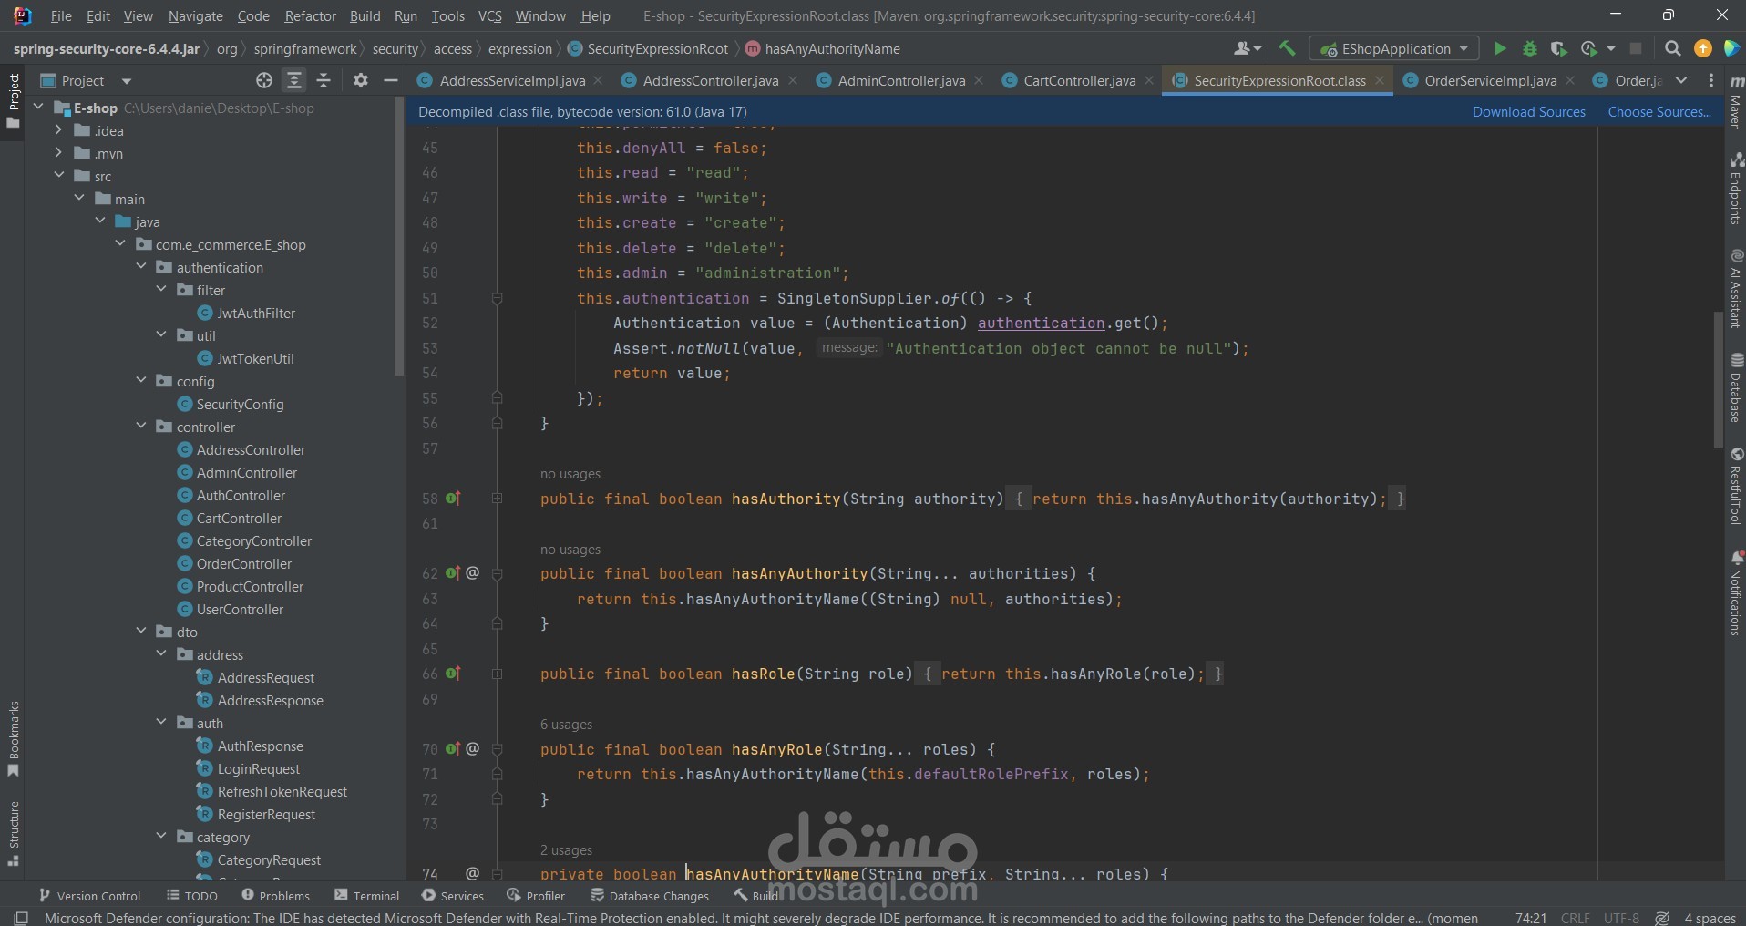Expand the .idea folder
The image size is (1746, 926).
click(58, 130)
